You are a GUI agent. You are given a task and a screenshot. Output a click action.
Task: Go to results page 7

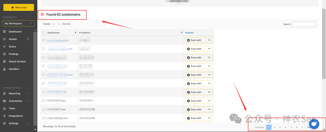click(x=302, y=127)
